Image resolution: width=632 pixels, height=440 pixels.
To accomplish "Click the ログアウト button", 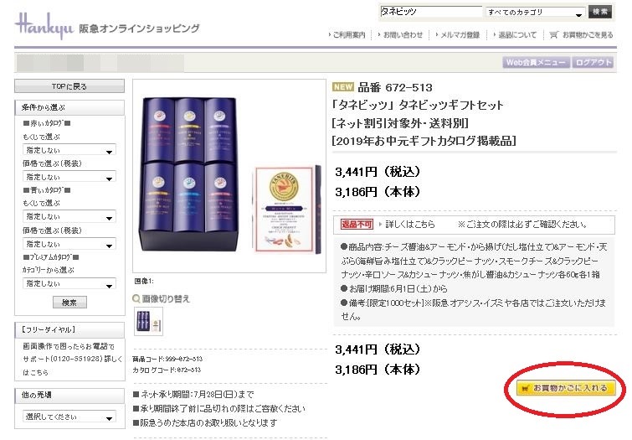I will click(593, 63).
